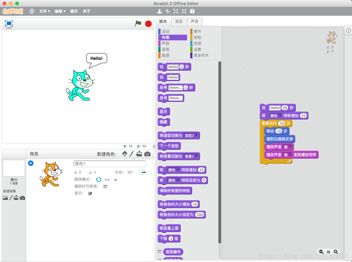The width and height of the screenshot is (352, 262).
Task: Open the 提示 menu
Action: 74,11
